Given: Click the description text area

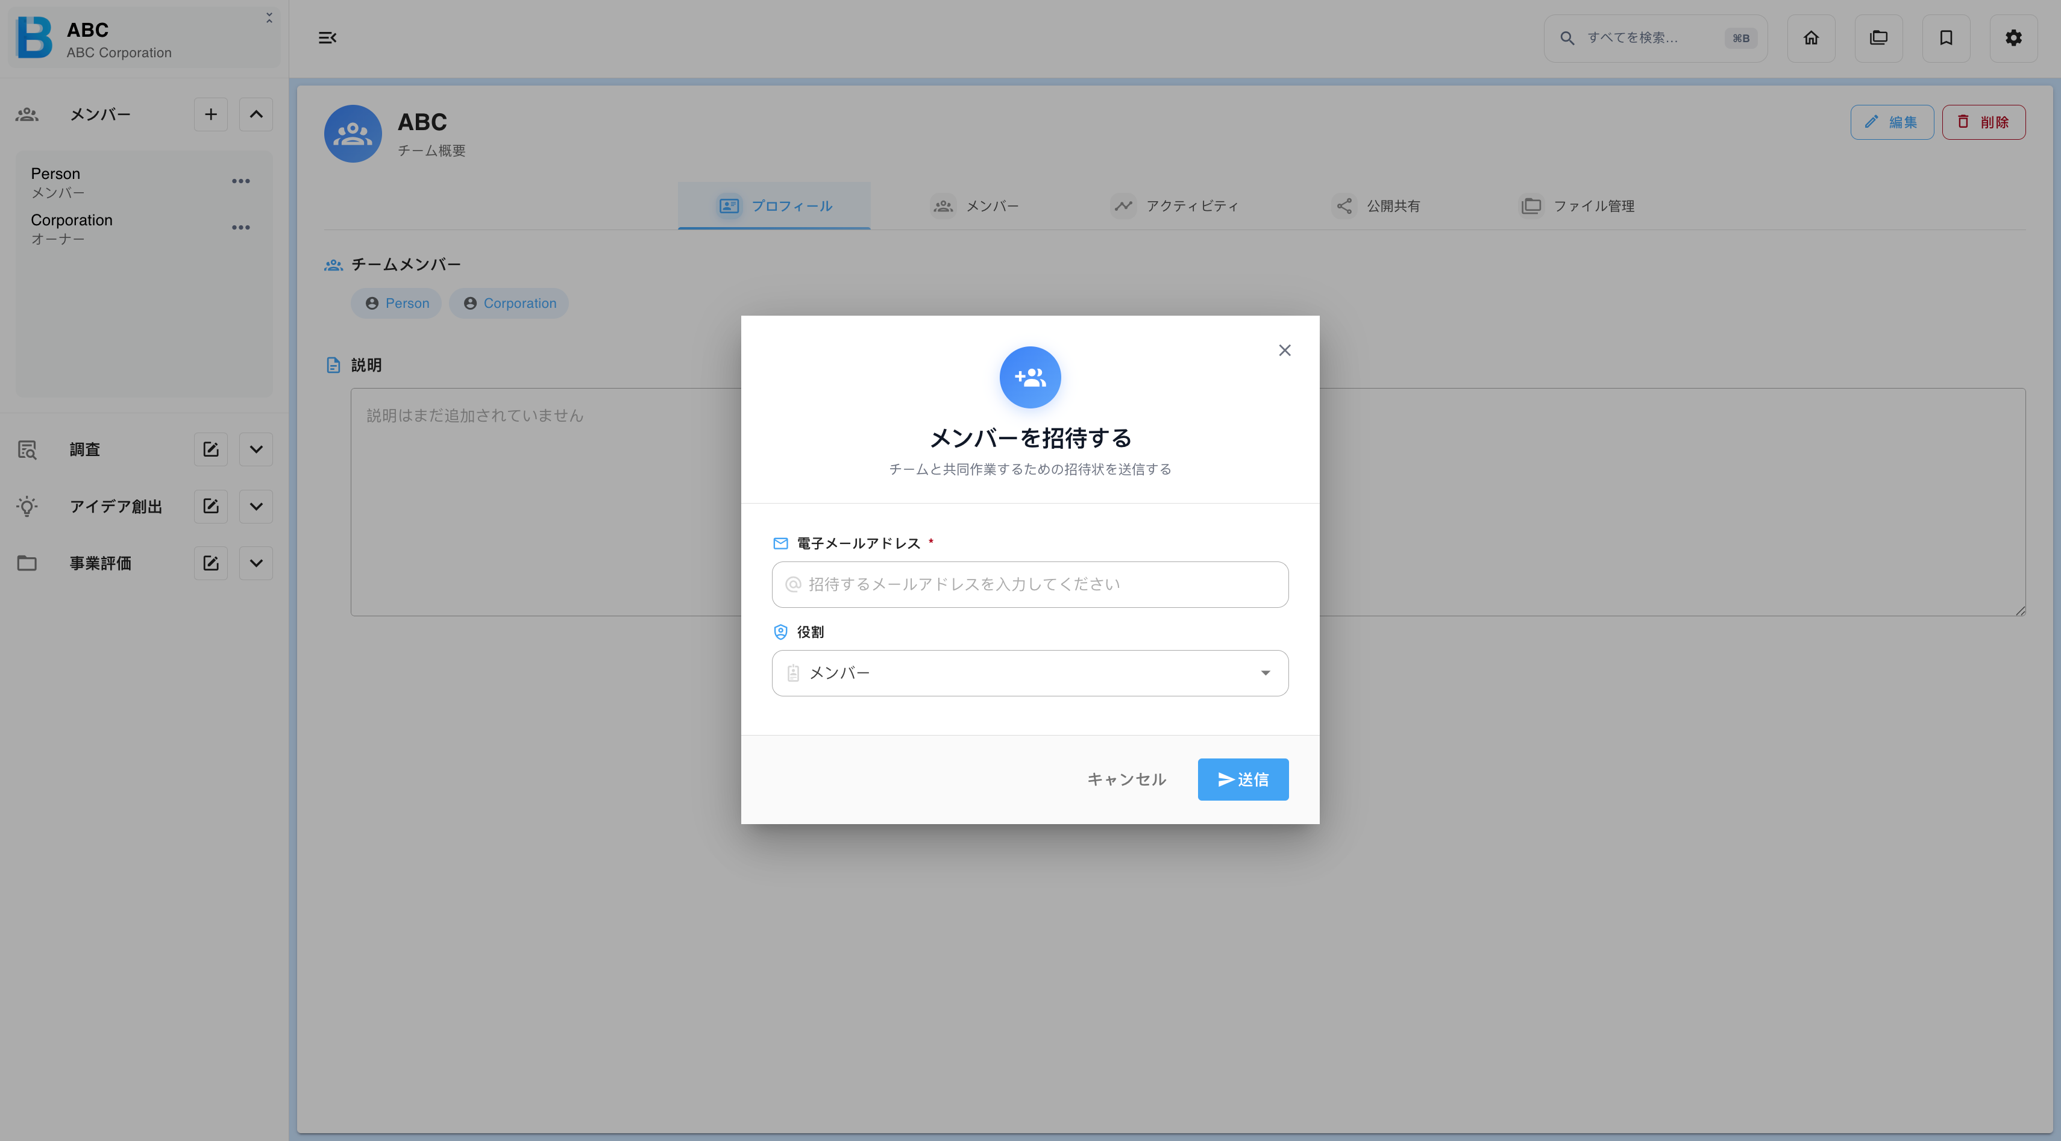Looking at the screenshot, I should pos(1188,502).
